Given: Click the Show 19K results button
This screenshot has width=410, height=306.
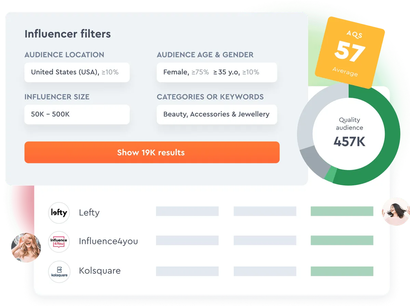Looking at the screenshot, I should [x=152, y=152].
